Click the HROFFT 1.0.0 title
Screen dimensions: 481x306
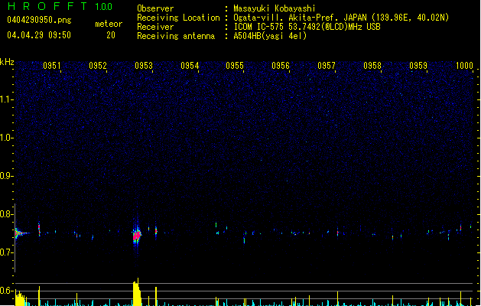click(x=60, y=6)
